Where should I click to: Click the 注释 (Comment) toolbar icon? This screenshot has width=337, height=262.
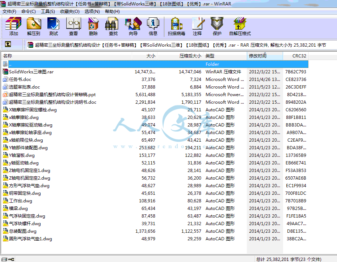(197, 23)
